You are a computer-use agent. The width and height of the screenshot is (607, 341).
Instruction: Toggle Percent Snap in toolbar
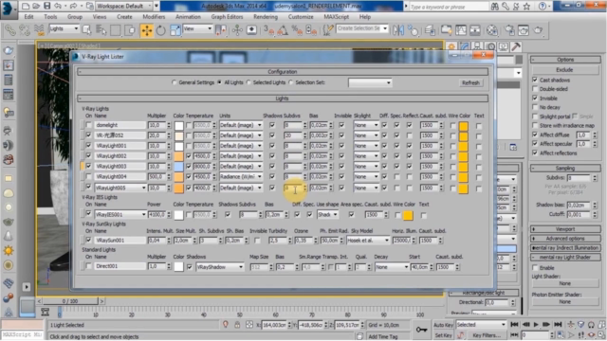coord(297,30)
